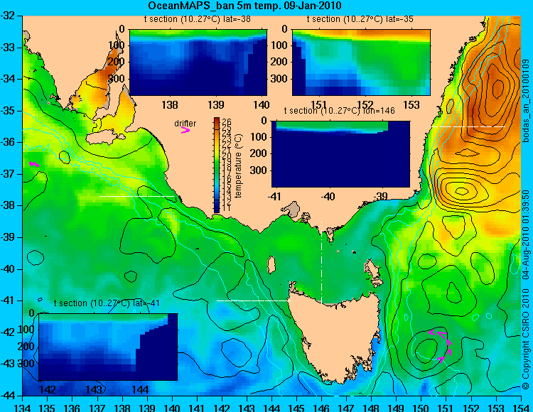Click the vertical dash-dot section line at longitude 146
533x412 pixels.
tap(321, 262)
